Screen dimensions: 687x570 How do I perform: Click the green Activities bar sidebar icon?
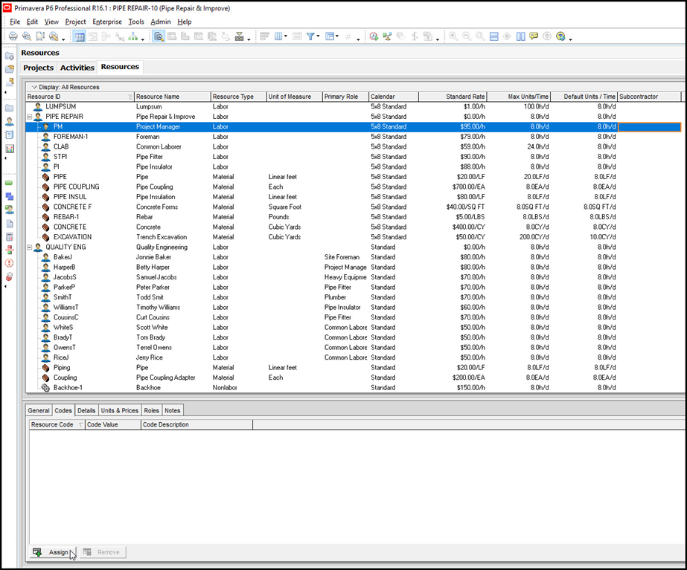coord(9,183)
